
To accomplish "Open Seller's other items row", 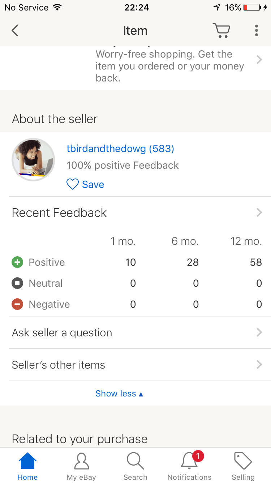I will [135, 365].
